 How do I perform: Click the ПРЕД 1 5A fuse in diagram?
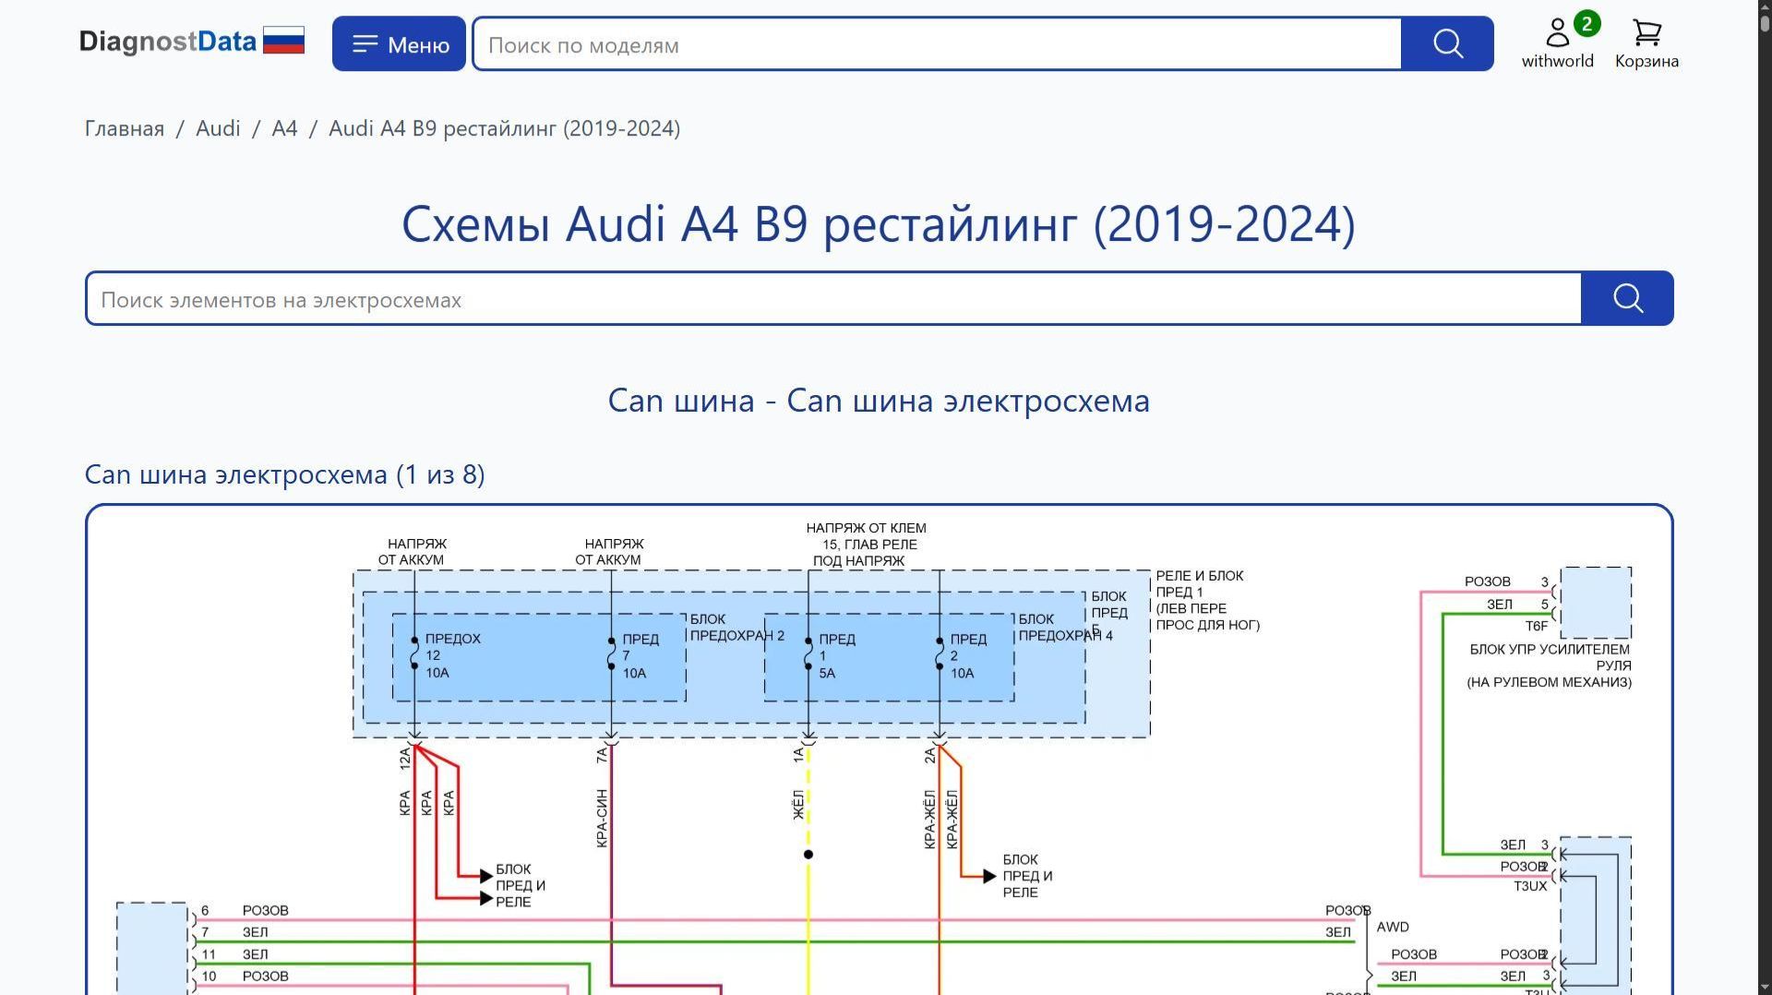832,655
